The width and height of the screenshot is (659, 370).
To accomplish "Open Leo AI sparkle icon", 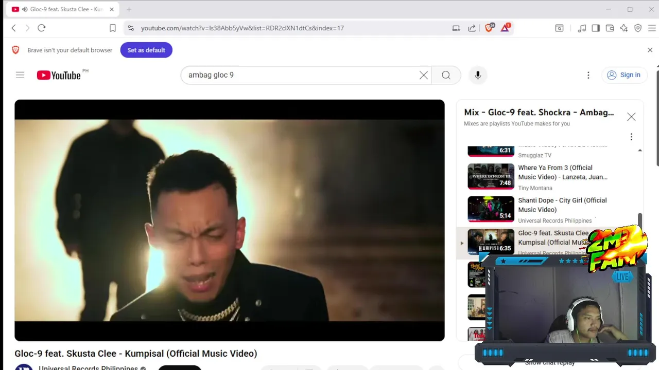I will [624, 28].
